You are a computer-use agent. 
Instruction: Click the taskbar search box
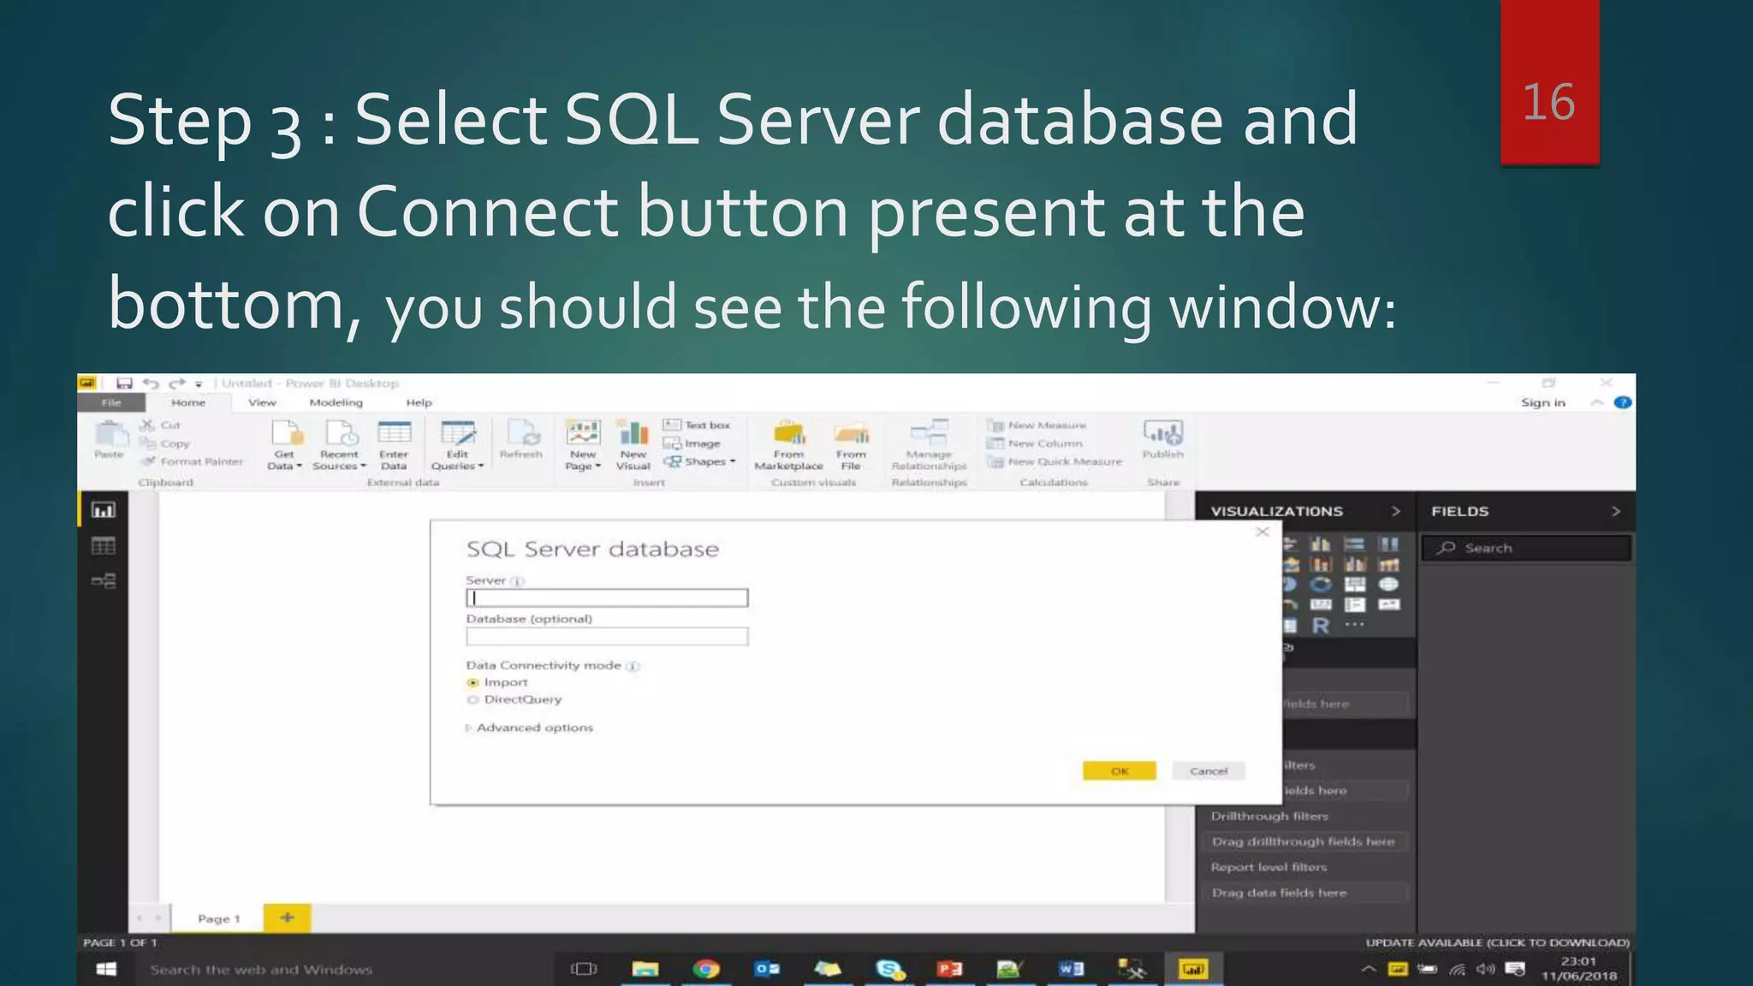point(342,970)
